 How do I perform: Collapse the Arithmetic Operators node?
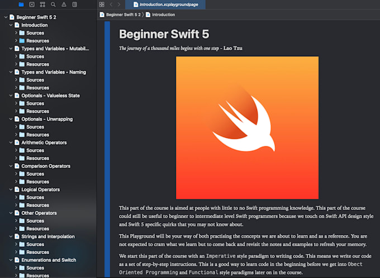coord(11,142)
